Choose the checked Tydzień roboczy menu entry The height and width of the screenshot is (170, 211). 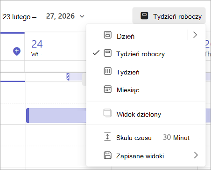coord(146,54)
